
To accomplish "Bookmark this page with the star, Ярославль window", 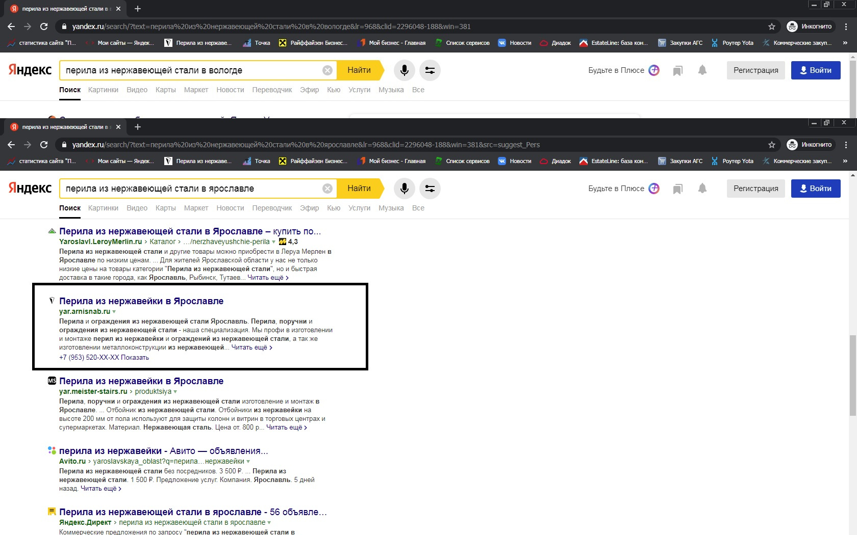I will [x=772, y=145].
